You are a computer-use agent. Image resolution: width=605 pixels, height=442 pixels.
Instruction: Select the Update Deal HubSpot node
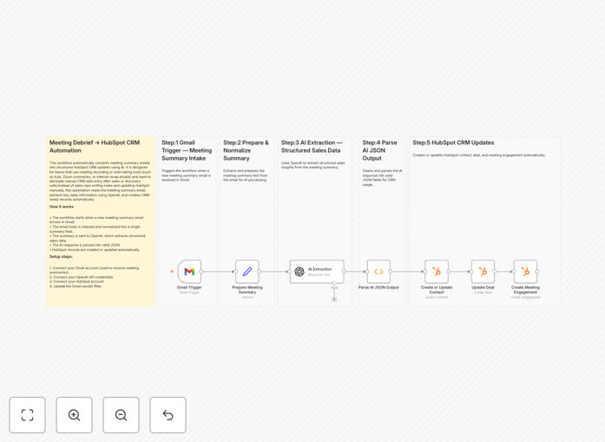[483, 272]
